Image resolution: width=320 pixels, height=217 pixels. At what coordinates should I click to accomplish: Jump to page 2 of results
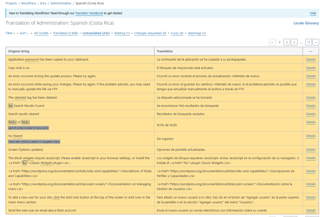[287, 42]
